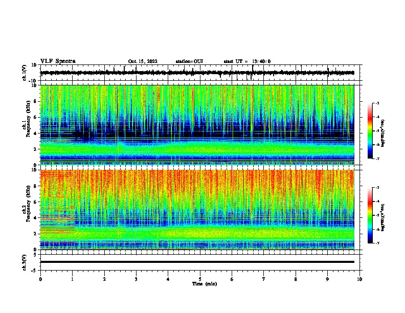The image size is (405, 313).
Task: Click the ch.1 color scale bar
Action: coord(370,131)
